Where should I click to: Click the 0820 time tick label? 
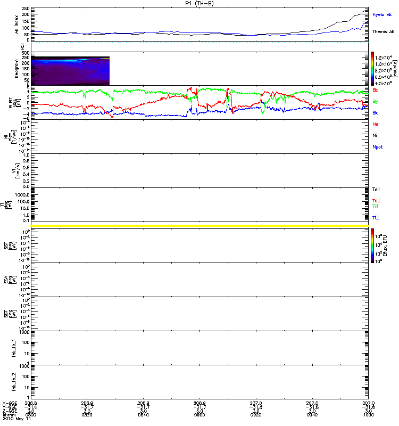(87, 415)
